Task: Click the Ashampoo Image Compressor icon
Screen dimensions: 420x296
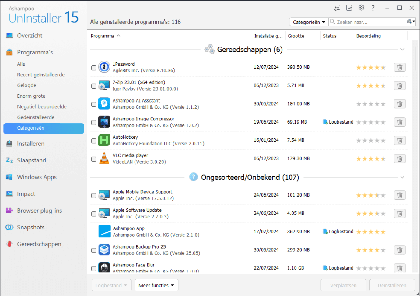Action: coord(104,122)
